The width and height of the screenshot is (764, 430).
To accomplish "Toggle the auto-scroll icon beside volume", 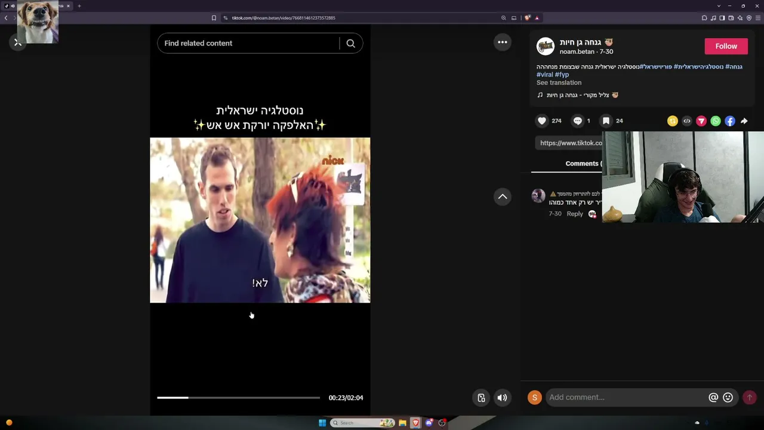I will pyautogui.click(x=481, y=398).
